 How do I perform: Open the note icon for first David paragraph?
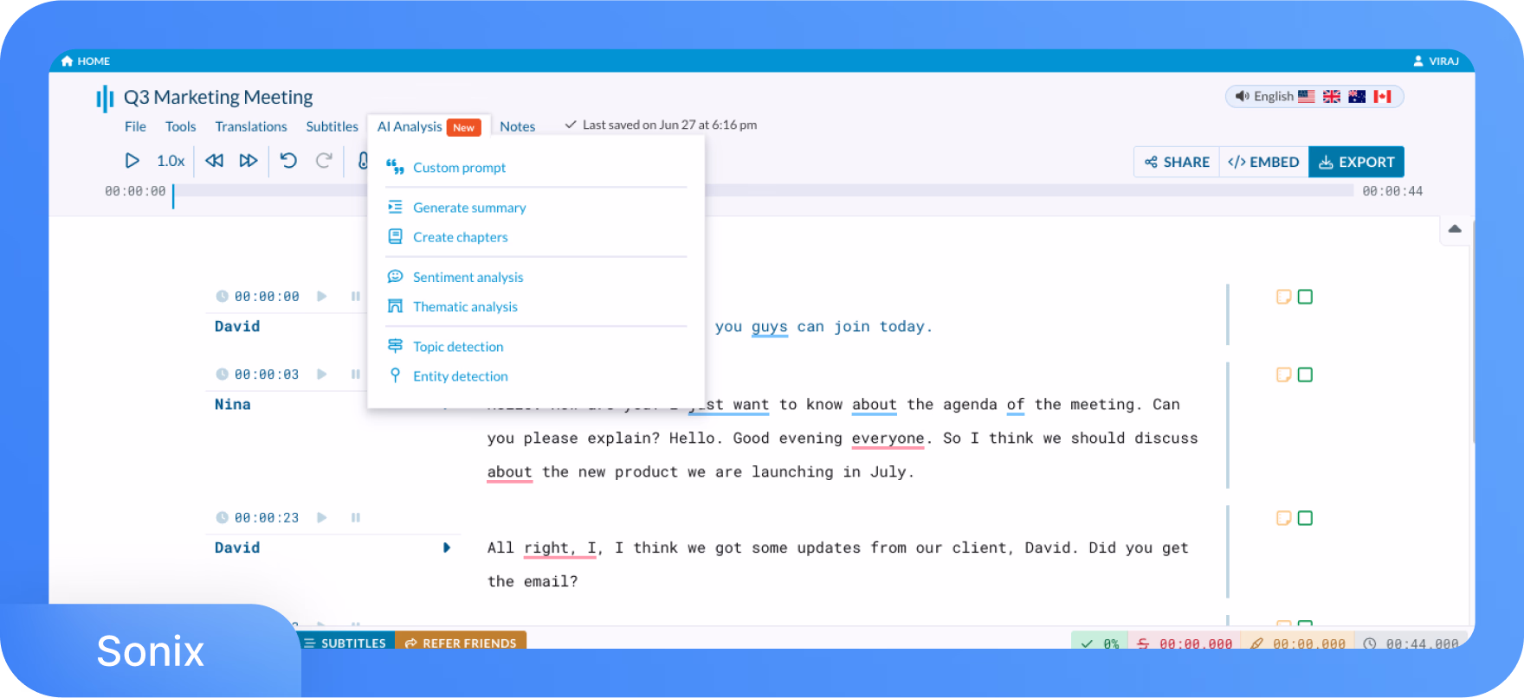click(x=1283, y=297)
